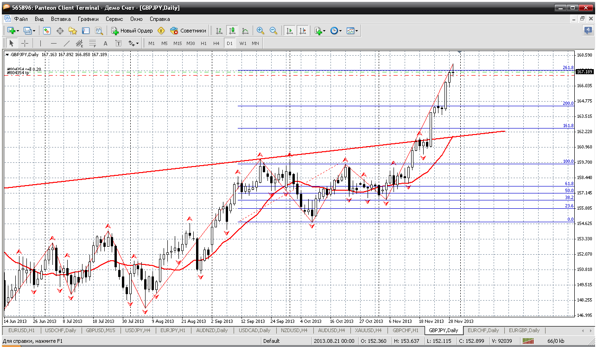Open the Profiles icon in toolbar
Screen dimensions: 597x347
point(27,31)
